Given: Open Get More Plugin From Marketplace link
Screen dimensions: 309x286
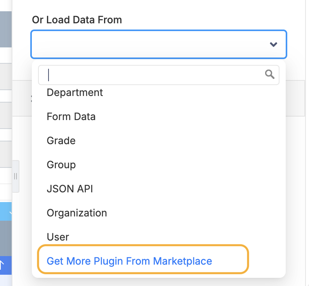Looking at the screenshot, I should [x=129, y=261].
